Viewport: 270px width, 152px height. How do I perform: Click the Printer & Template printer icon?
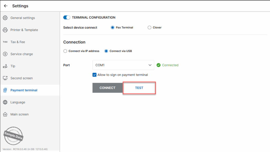pyautogui.click(x=5, y=30)
